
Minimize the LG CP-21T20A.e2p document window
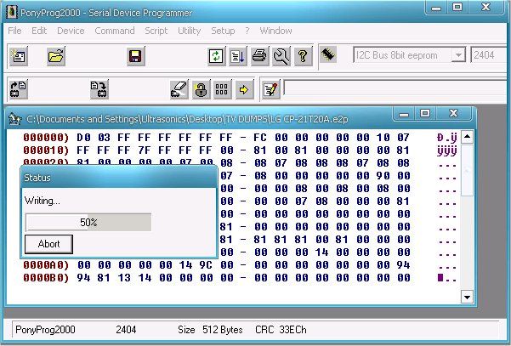point(404,114)
